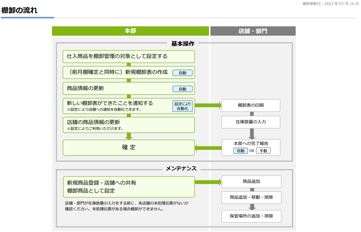Click 自動 badge in 商品情報の更新 row
Screen dimensions: 361x232
pyautogui.click(x=182, y=89)
